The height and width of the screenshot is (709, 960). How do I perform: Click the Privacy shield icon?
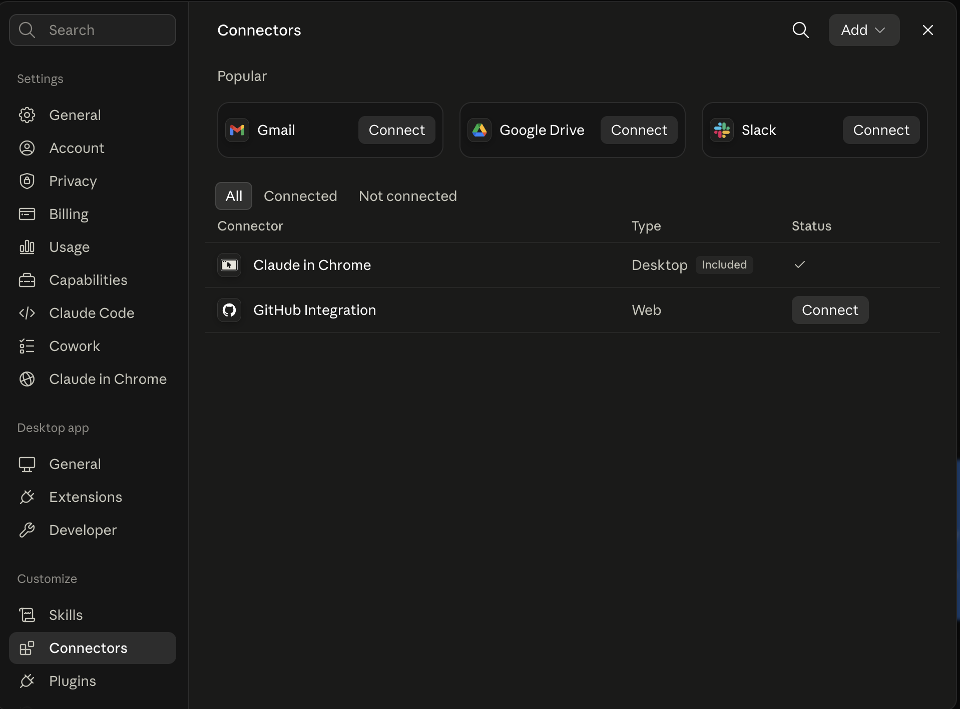click(27, 181)
